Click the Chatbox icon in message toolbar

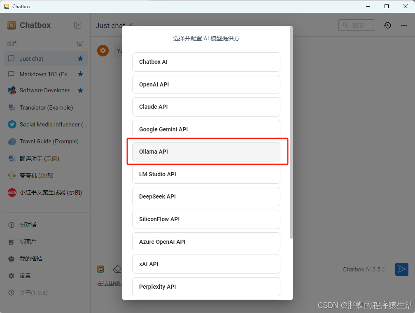tap(100, 269)
